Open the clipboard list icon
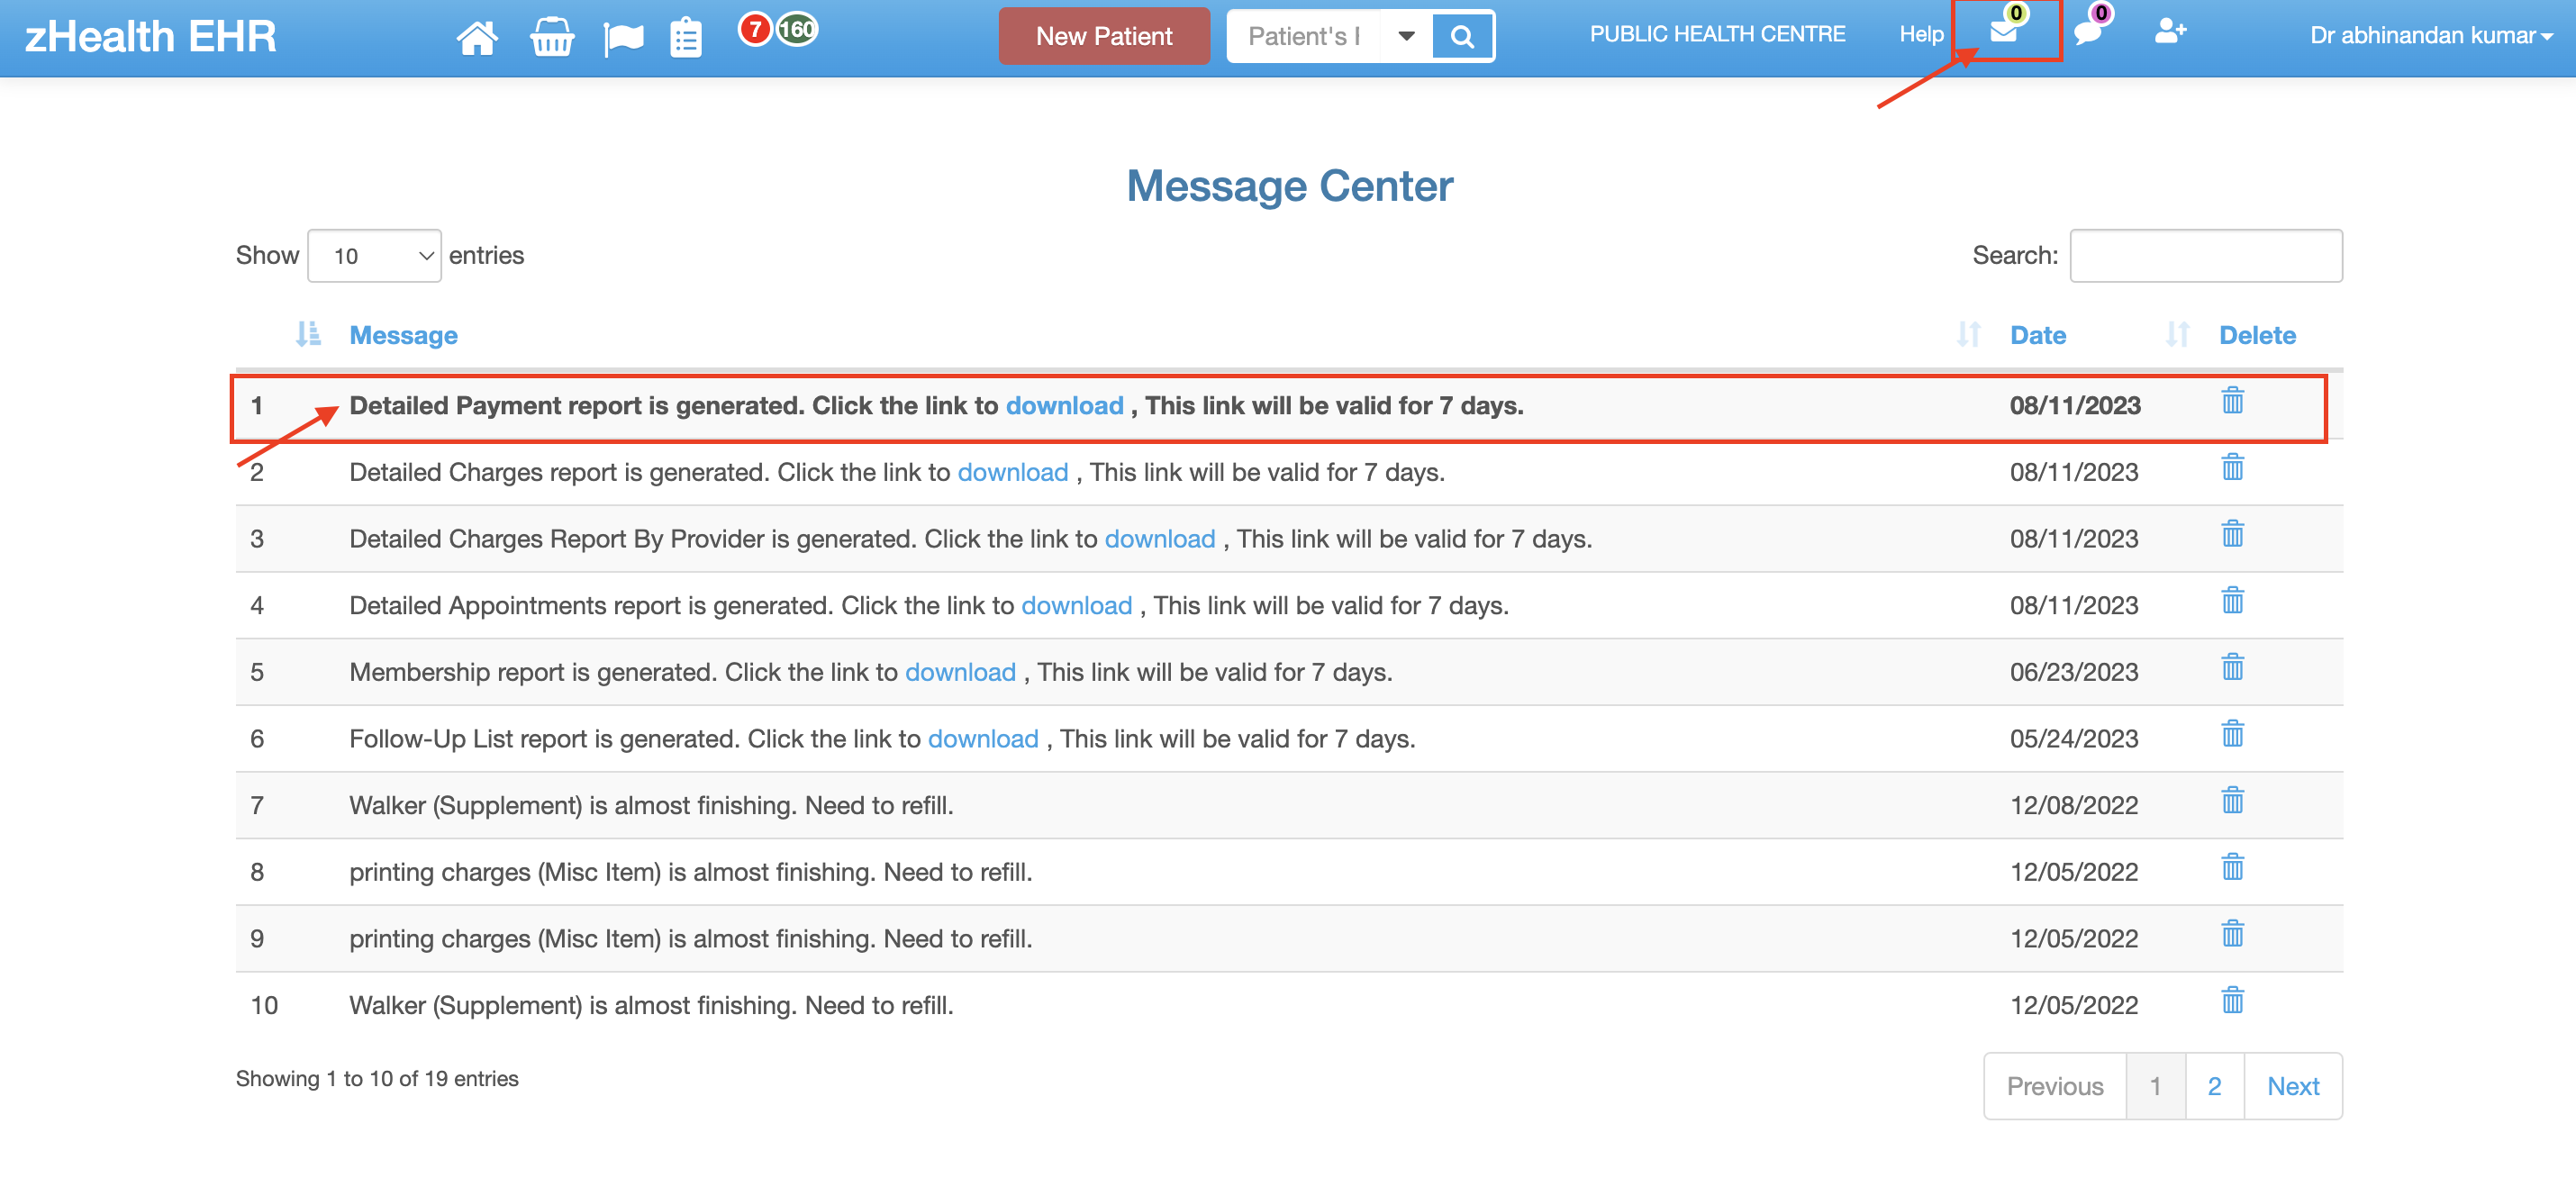Viewport: 2576px width, 1187px height. tap(686, 38)
